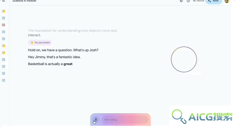Select the blue document source just above the PDF icon
235x127 pixels.
[x=4, y=18]
